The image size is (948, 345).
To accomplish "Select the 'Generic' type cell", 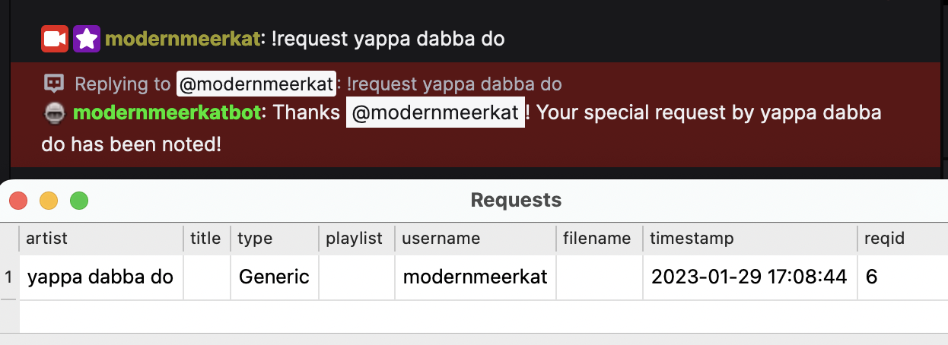I will (x=274, y=277).
